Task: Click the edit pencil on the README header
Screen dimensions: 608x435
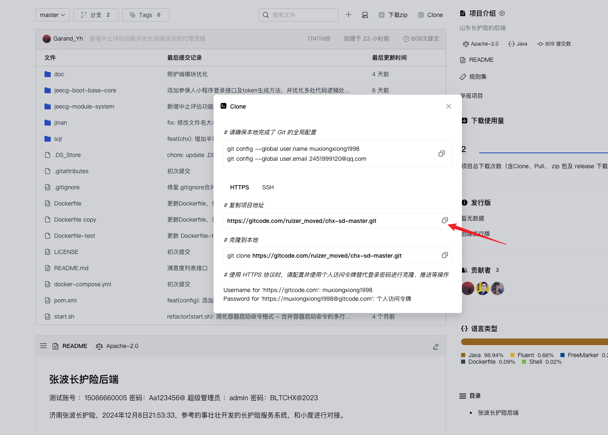Action: click(x=435, y=346)
